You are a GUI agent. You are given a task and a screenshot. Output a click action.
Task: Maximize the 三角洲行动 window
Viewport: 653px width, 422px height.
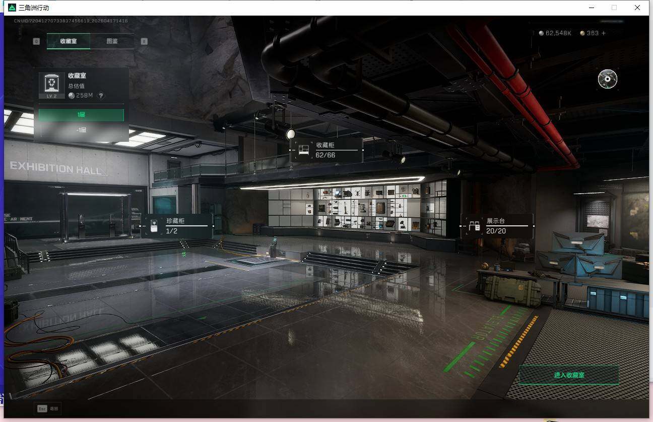pyautogui.click(x=614, y=8)
